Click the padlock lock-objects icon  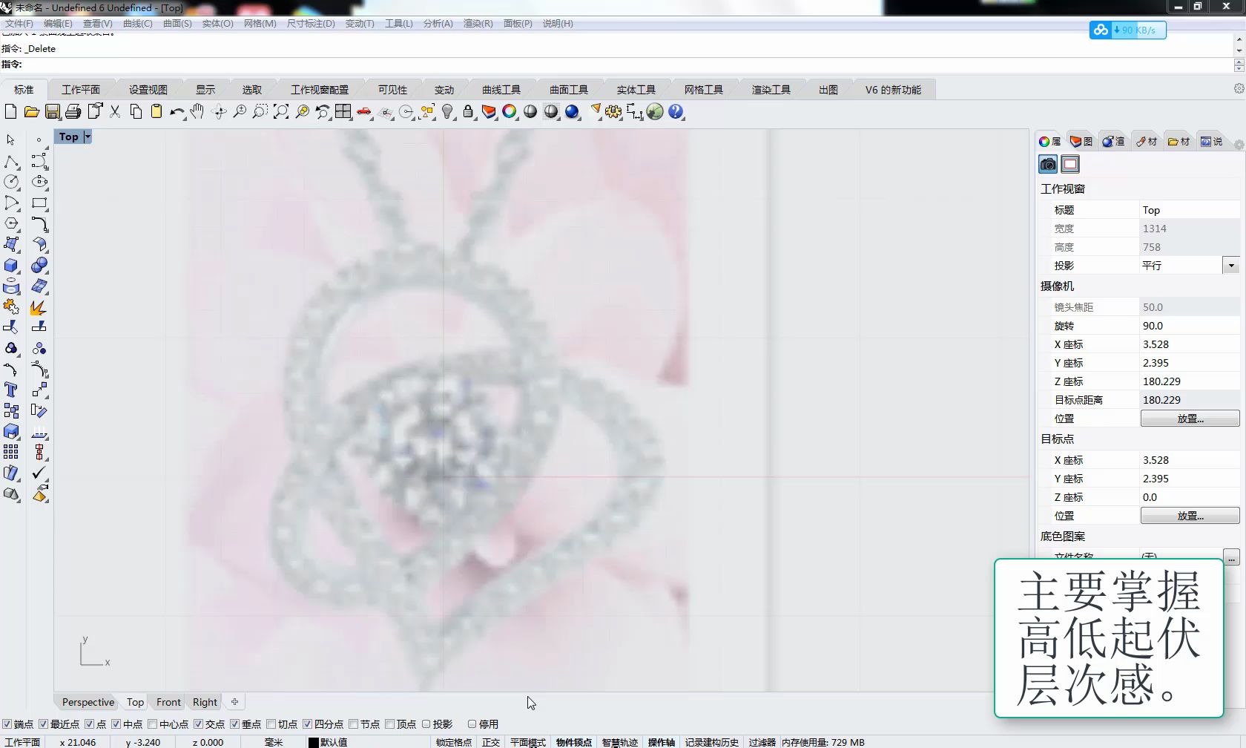(x=468, y=112)
